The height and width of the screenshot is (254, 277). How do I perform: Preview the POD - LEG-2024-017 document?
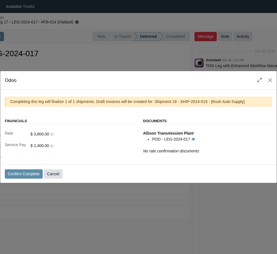tap(193, 139)
